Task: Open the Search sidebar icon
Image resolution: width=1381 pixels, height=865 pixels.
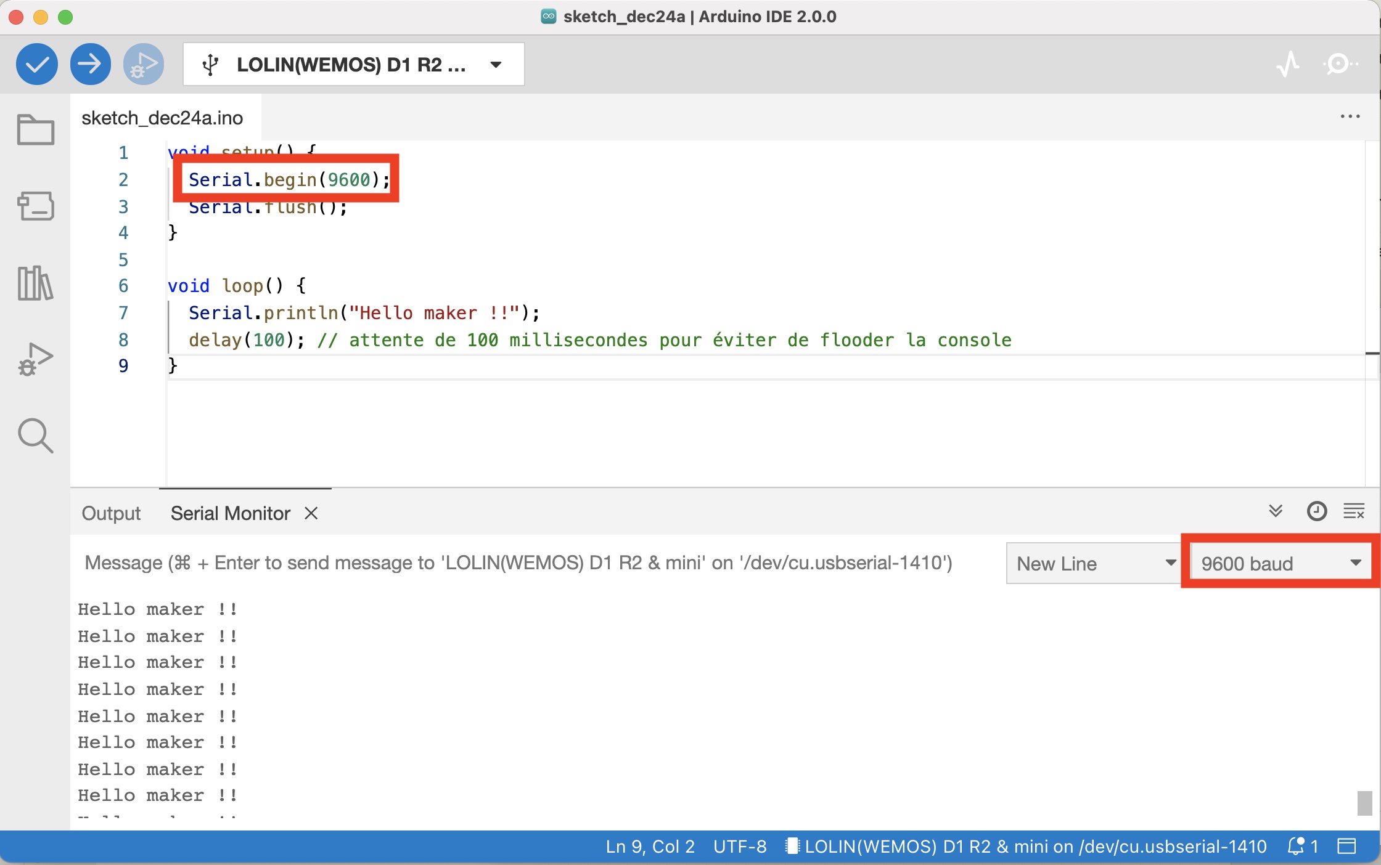Action: (x=36, y=436)
